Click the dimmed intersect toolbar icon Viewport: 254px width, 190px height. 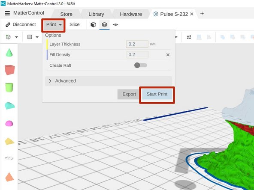tap(243, 37)
